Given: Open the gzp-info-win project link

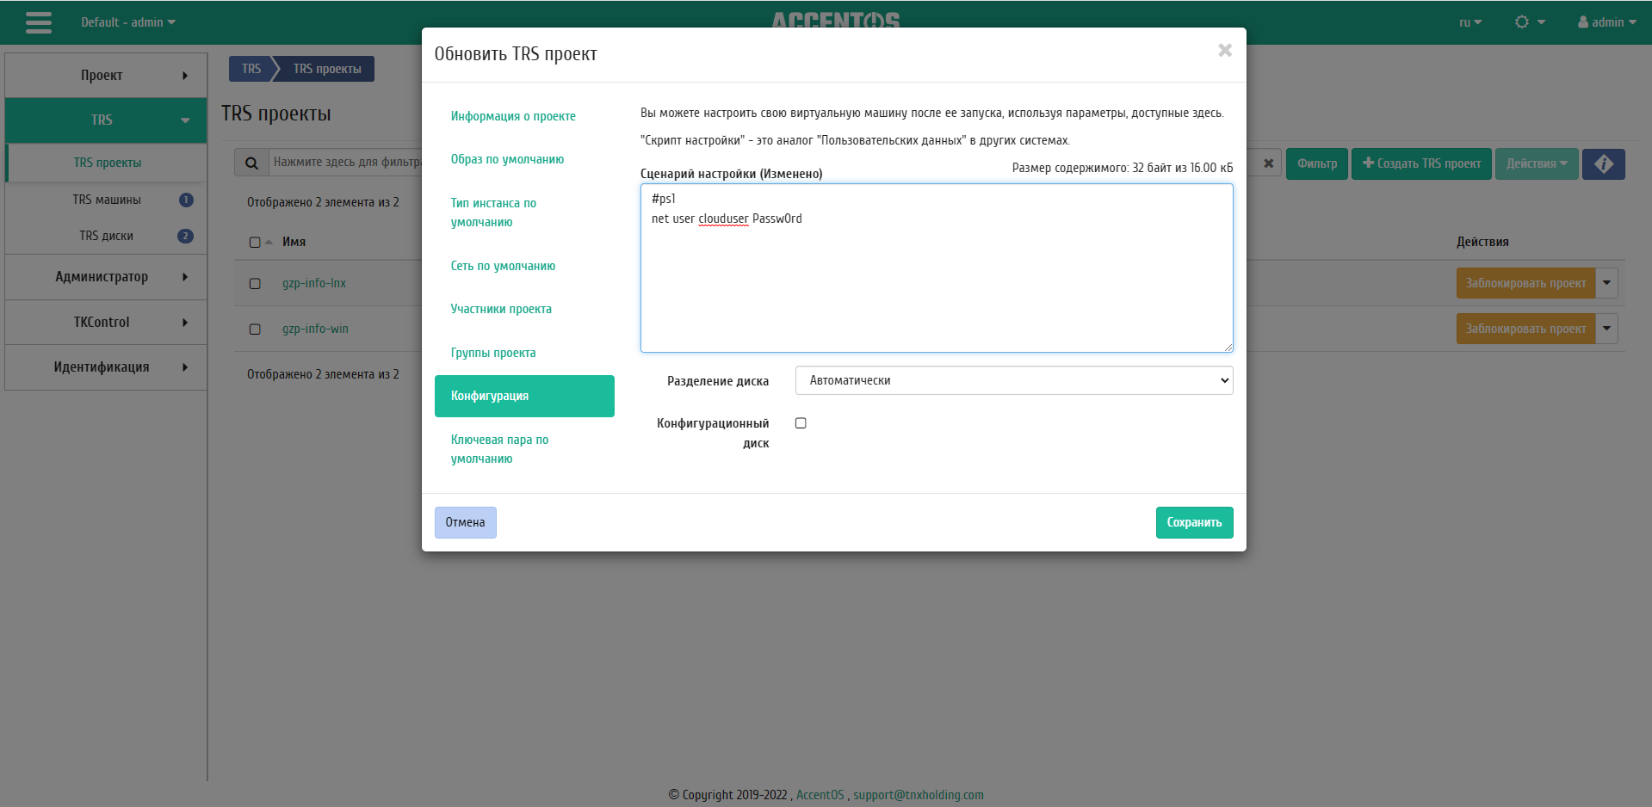Looking at the screenshot, I should click(315, 329).
